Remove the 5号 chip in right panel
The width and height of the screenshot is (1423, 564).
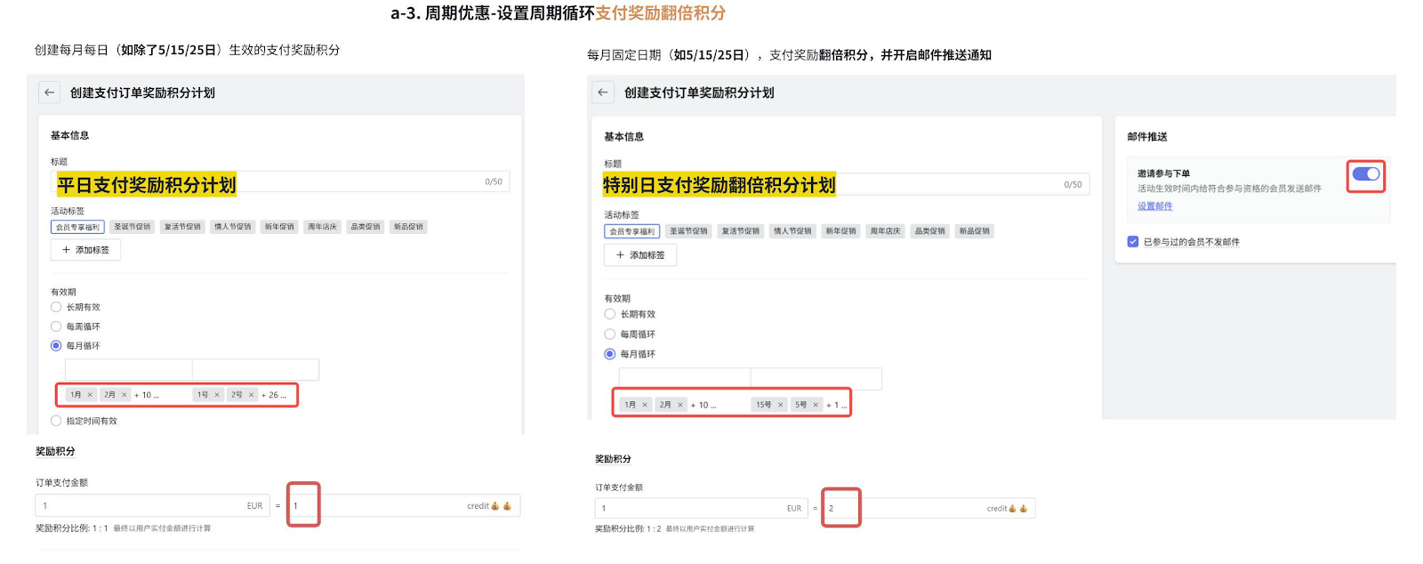pyautogui.click(x=816, y=405)
